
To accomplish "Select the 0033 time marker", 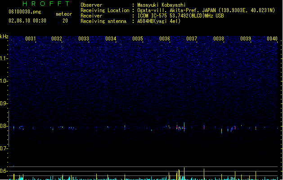I will 84,39.
